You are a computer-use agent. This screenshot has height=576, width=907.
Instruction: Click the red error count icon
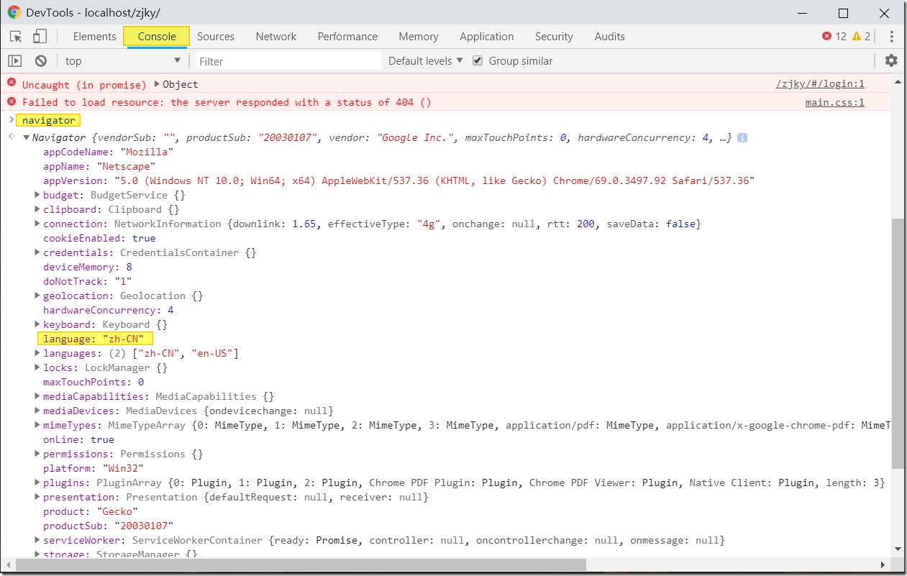(x=826, y=36)
